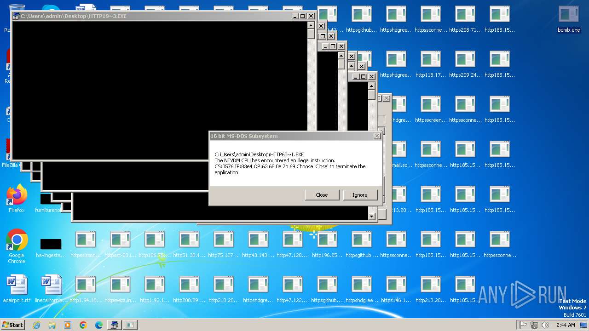The width and height of the screenshot is (589, 331).
Task: Select the http118.17... desktop icon
Action: [x=431, y=64]
